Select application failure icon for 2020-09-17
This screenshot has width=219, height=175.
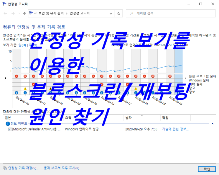click(x=76, y=76)
